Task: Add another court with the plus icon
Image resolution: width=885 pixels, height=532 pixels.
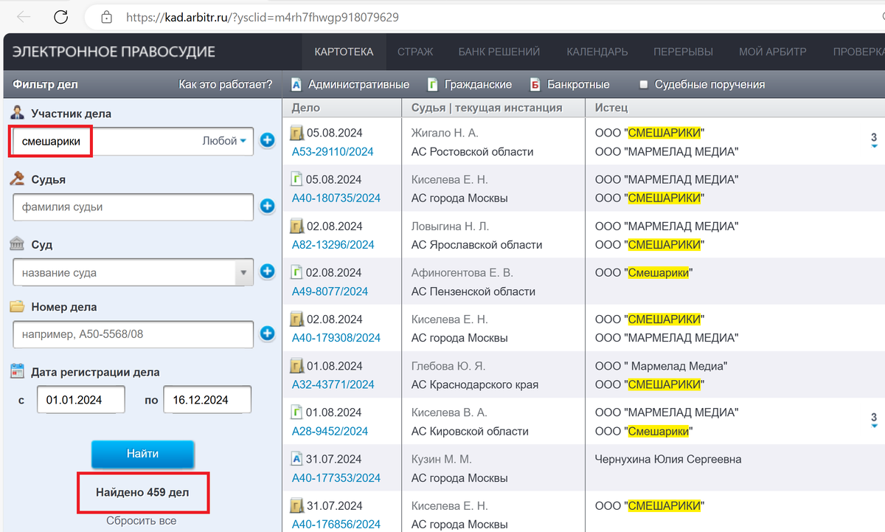Action: click(267, 272)
